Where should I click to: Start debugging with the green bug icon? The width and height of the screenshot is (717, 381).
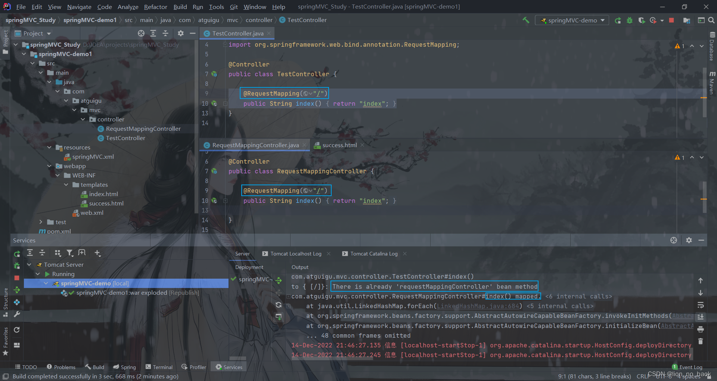(630, 20)
